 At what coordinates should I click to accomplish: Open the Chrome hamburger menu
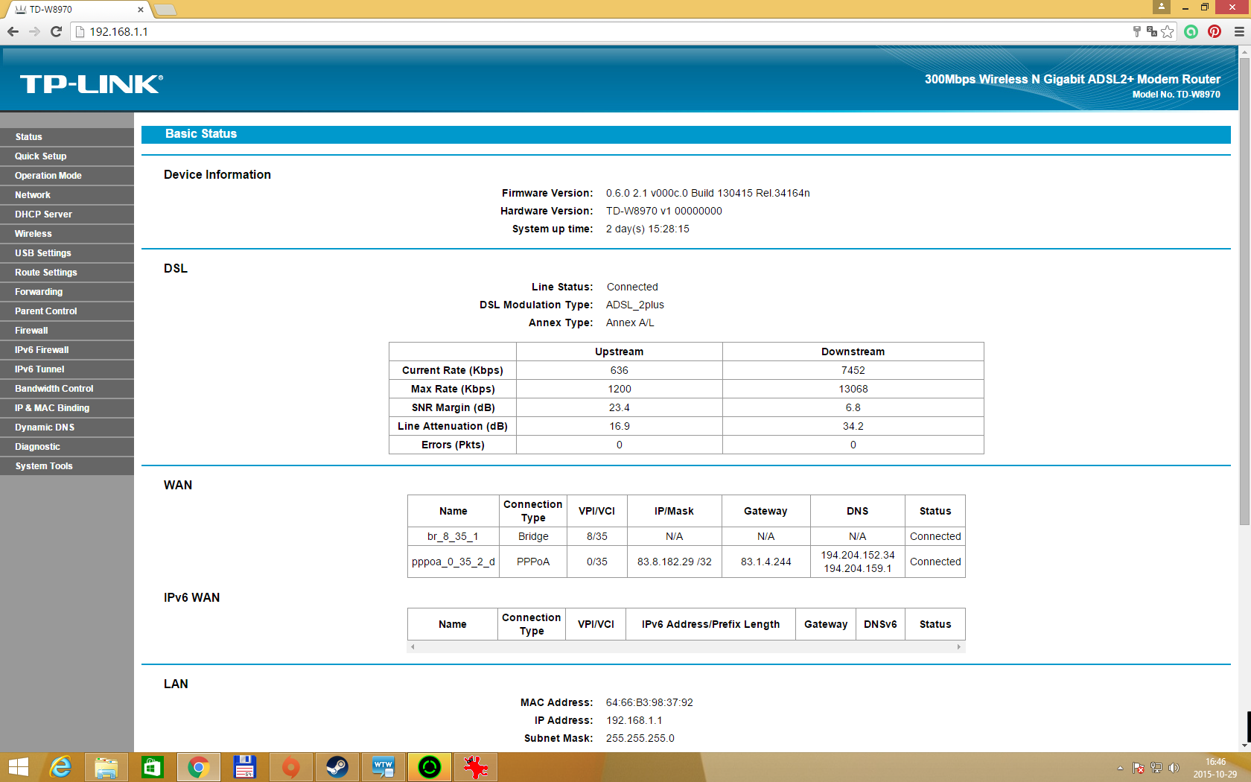click(1239, 31)
